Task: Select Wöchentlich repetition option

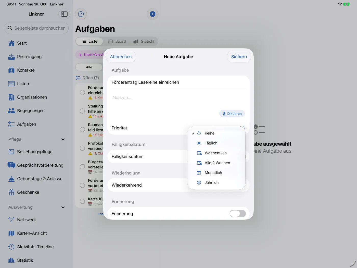Action: (216, 153)
